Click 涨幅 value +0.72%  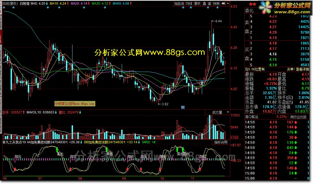coord(271,84)
